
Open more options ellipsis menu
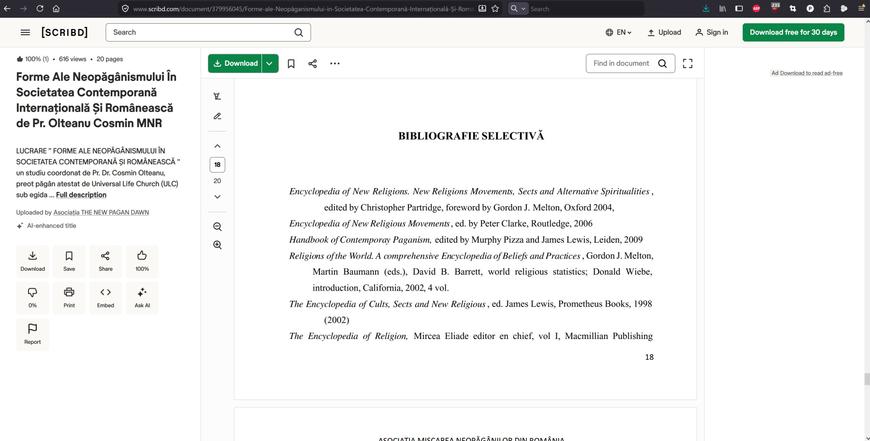[335, 64]
